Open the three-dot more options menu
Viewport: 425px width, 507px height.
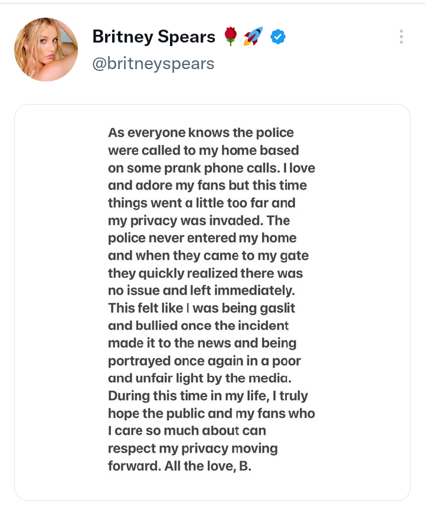401,37
